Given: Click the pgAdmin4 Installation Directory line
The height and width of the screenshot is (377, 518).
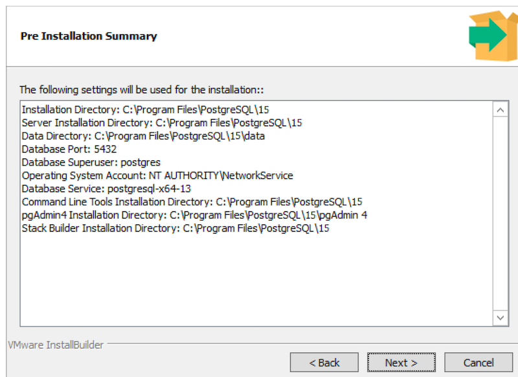Looking at the screenshot, I should (x=194, y=215).
